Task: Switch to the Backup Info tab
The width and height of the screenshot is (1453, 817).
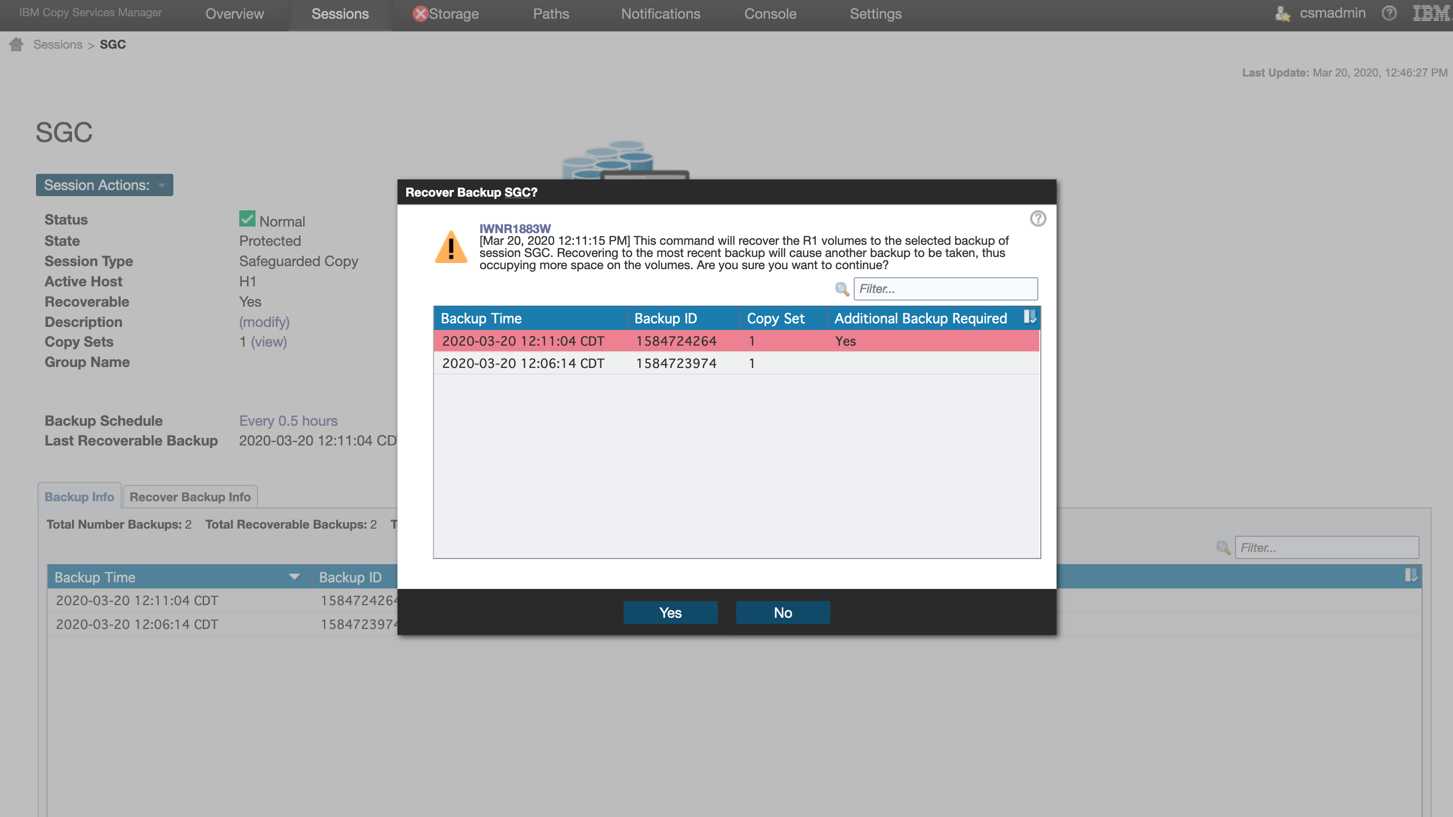Action: pos(80,496)
